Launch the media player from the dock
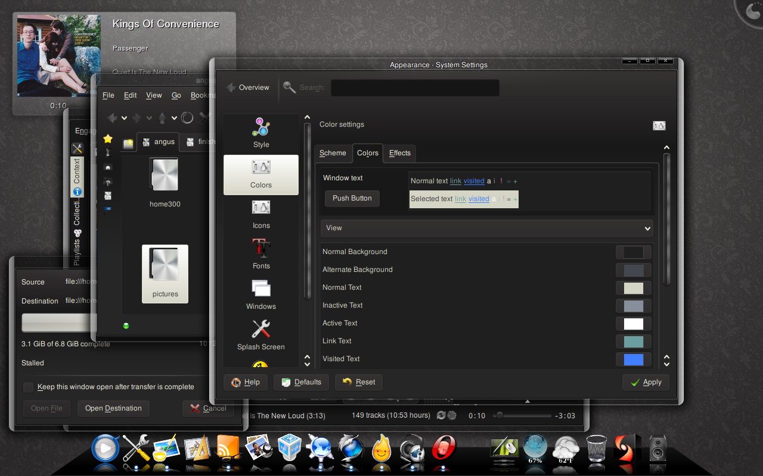The image size is (763, 476). (105, 448)
